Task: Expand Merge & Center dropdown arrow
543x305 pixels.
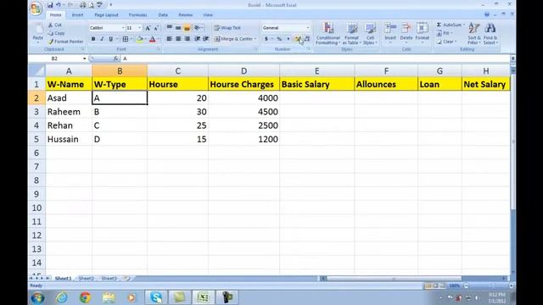Action: point(255,39)
